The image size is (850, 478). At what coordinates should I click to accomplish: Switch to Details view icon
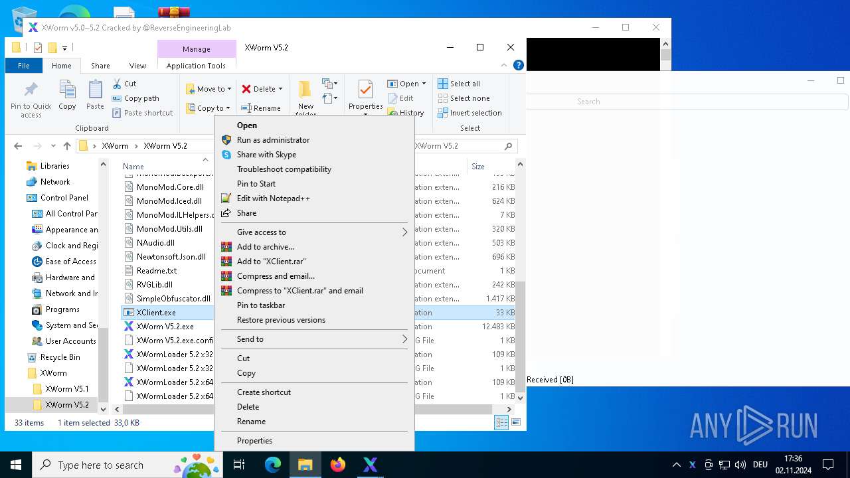[x=502, y=423]
